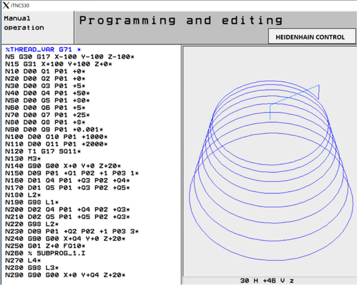357x285 pixels.
Task: Click the X application icon in title bar
Action: pos(6,5)
